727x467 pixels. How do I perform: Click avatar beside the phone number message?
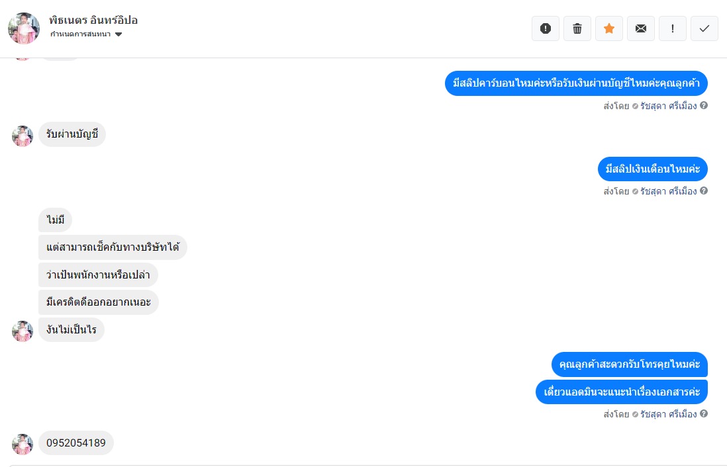click(23, 445)
